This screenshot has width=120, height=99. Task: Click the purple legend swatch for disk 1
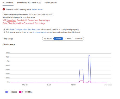tap(7, 92)
